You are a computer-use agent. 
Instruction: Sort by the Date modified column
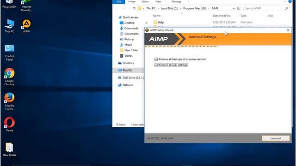point(222,16)
